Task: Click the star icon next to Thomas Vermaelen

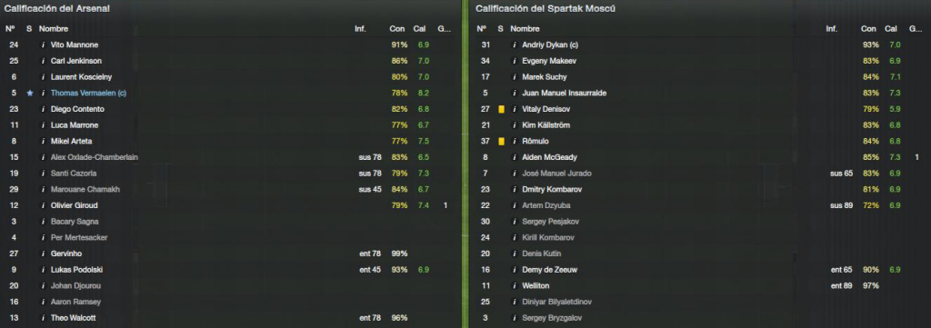Action: [x=30, y=93]
